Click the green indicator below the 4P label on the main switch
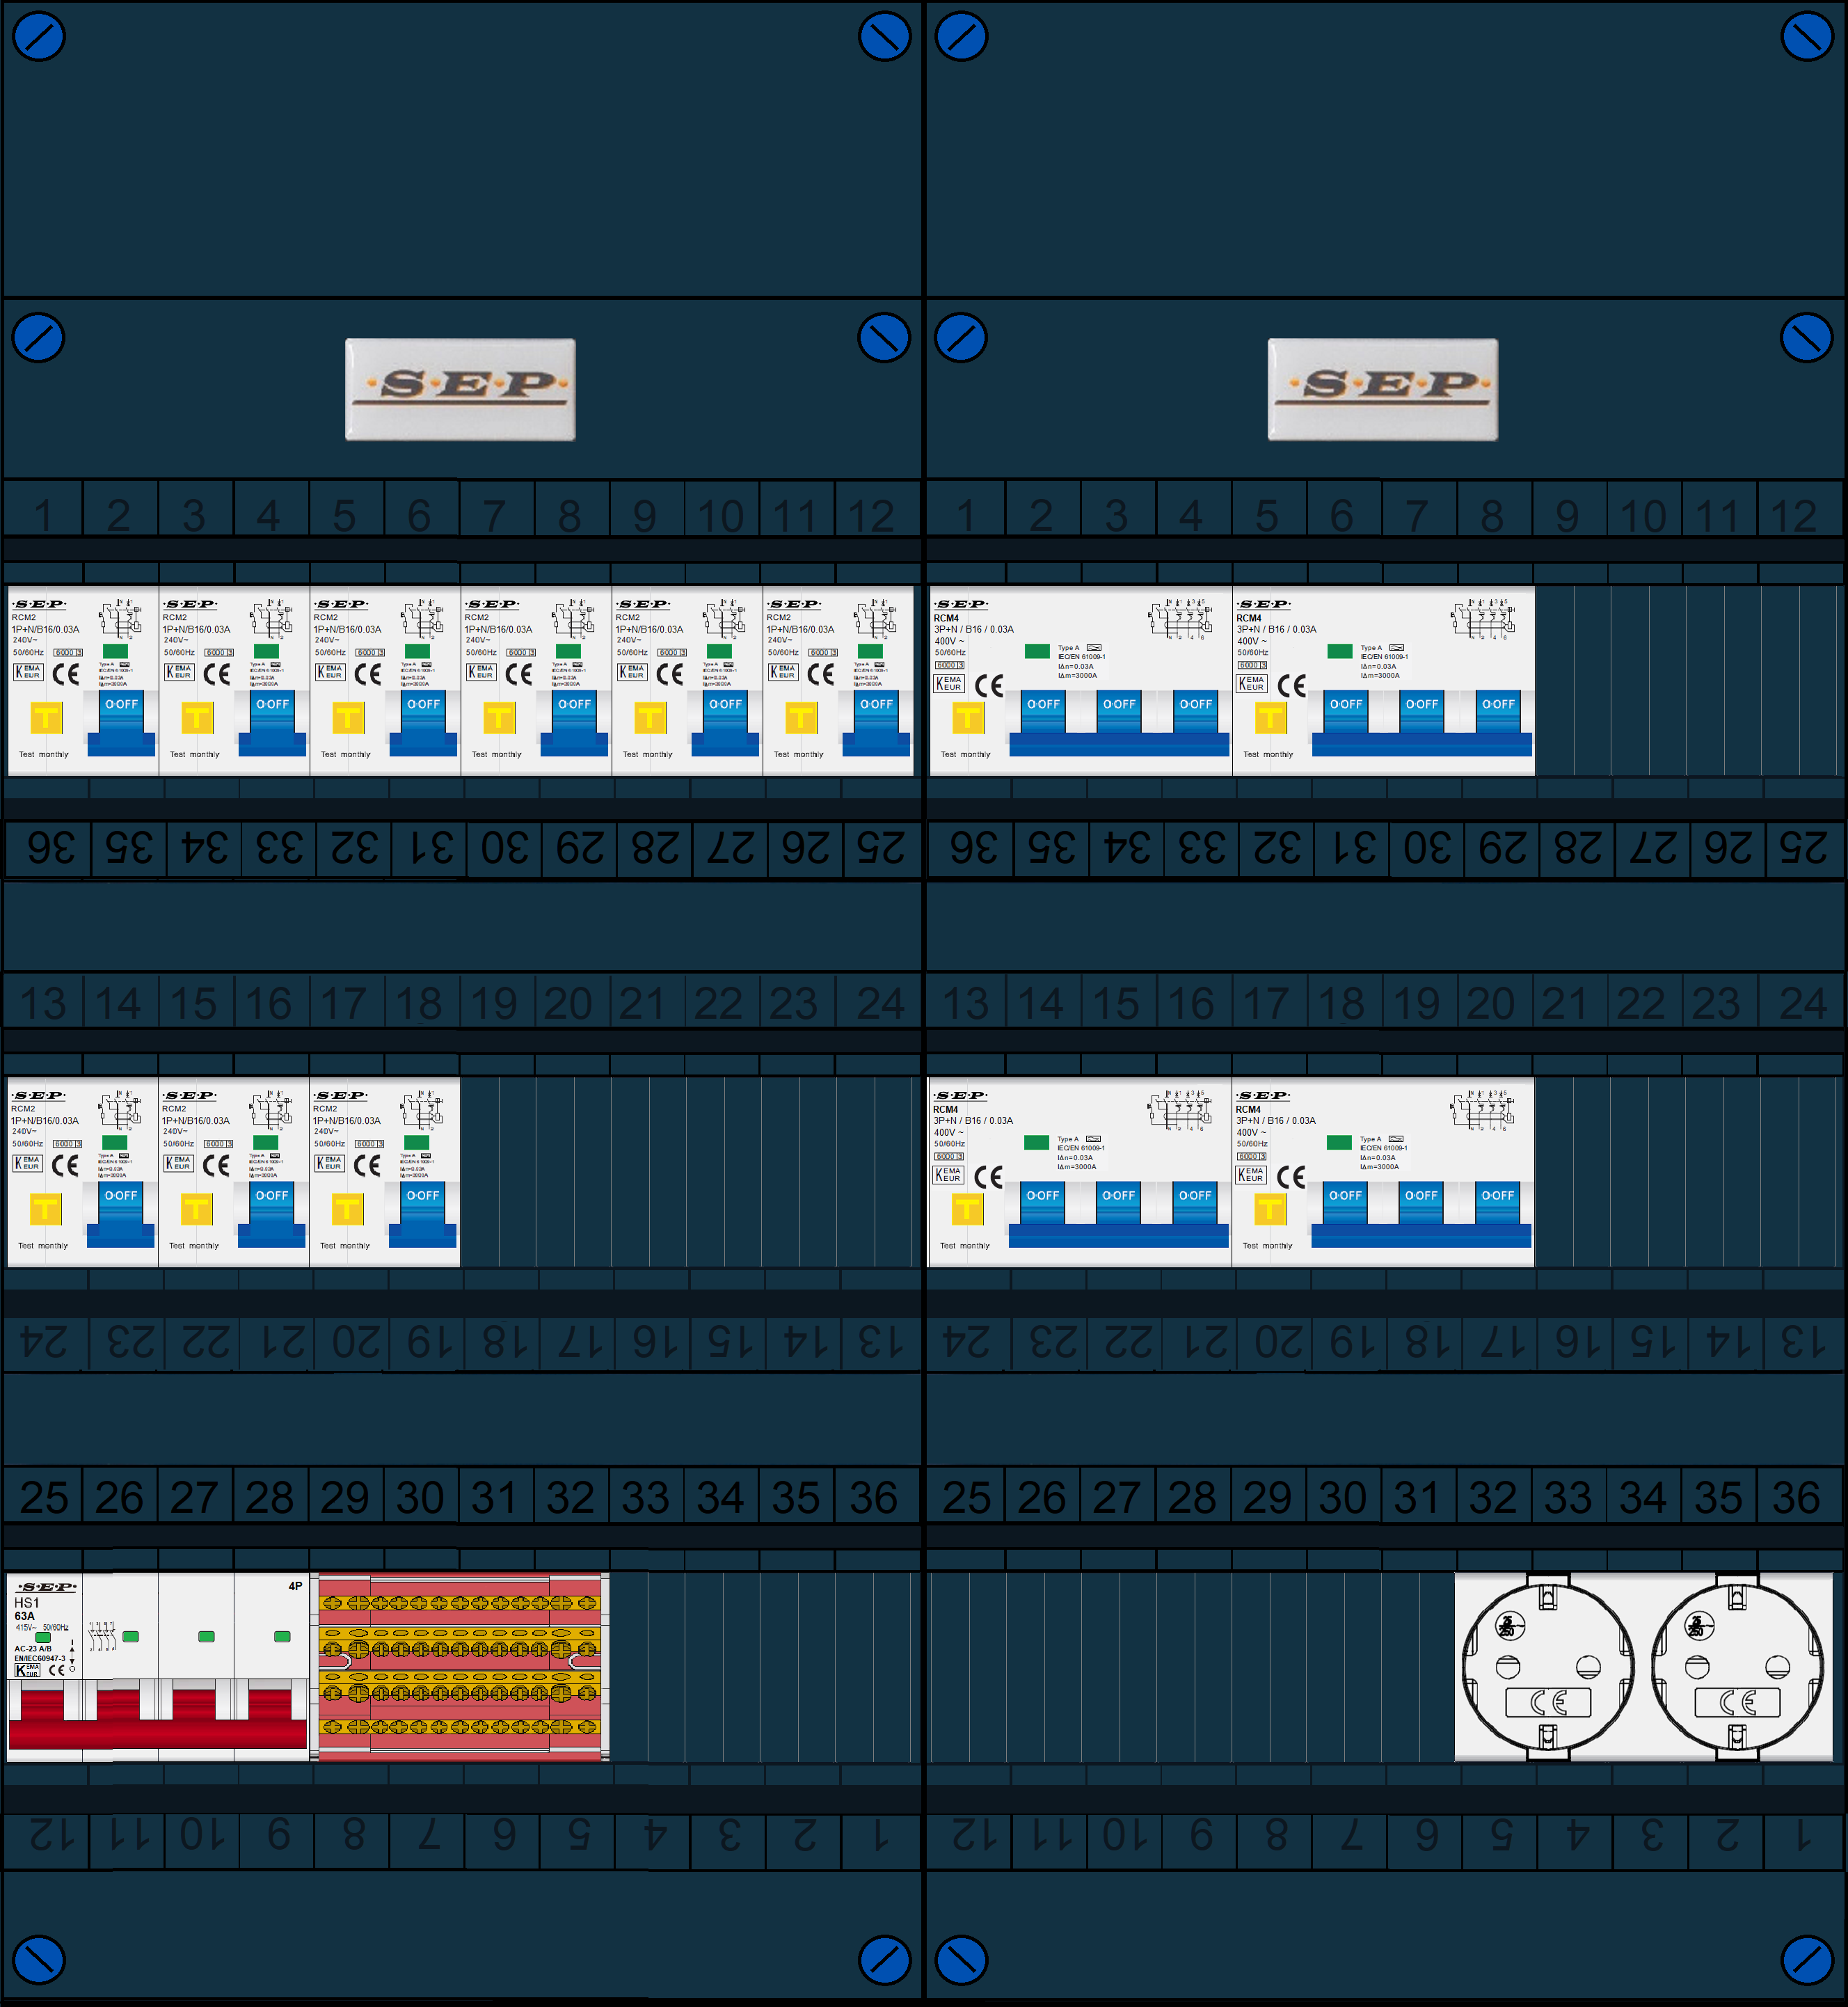Screen dimensions: 1848x2007 click(x=282, y=1637)
